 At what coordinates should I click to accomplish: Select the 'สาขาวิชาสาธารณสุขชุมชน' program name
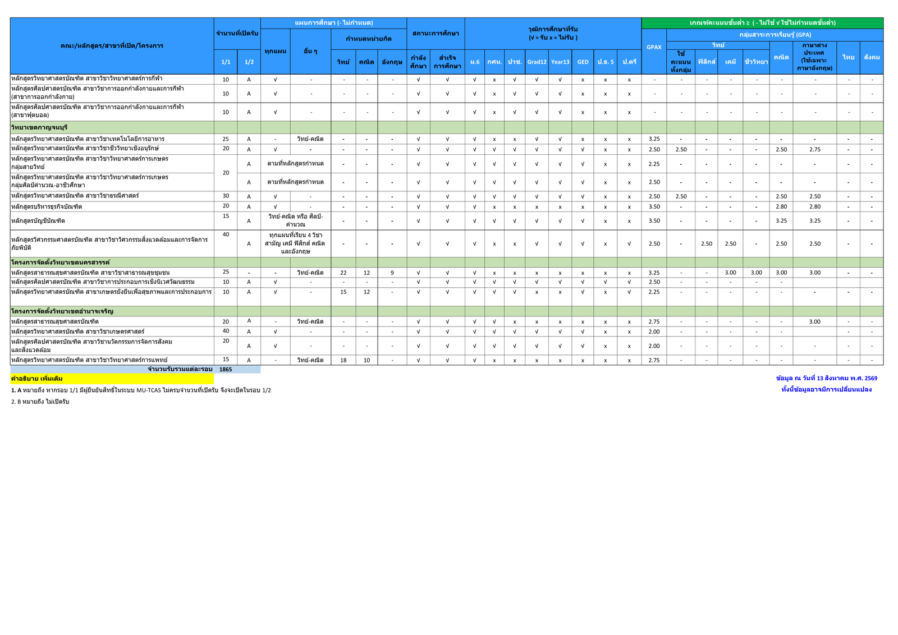90,272
